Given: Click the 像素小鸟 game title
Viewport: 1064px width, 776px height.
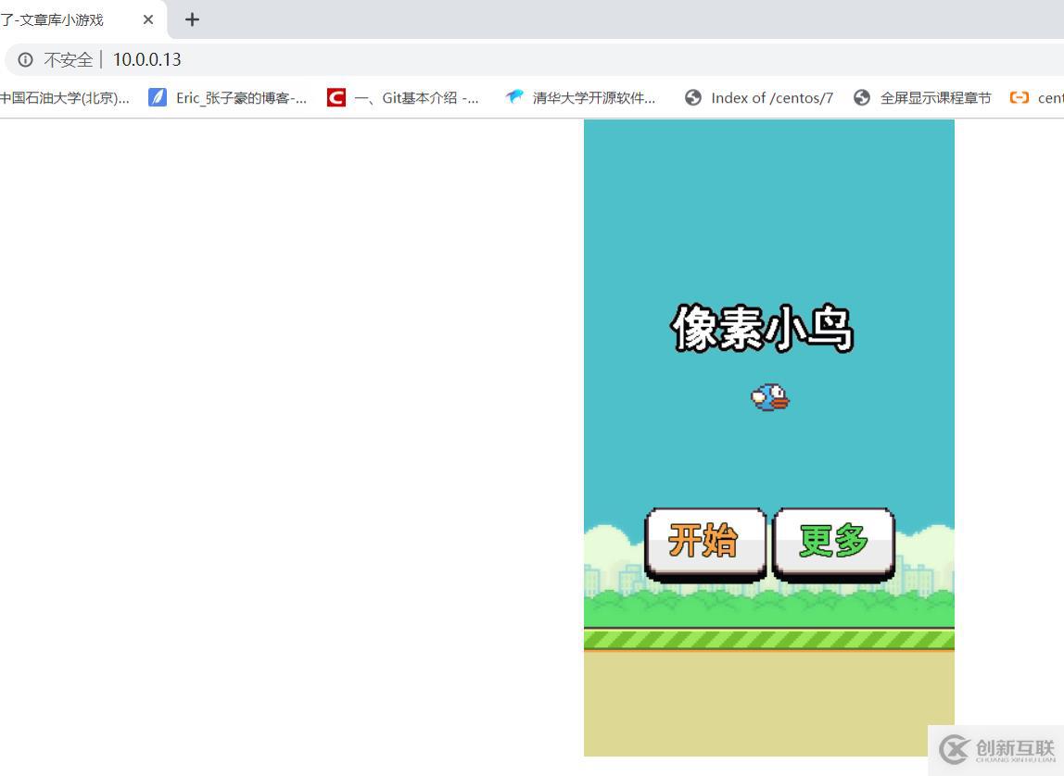Looking at the screenshot, I should pos(763,329).
